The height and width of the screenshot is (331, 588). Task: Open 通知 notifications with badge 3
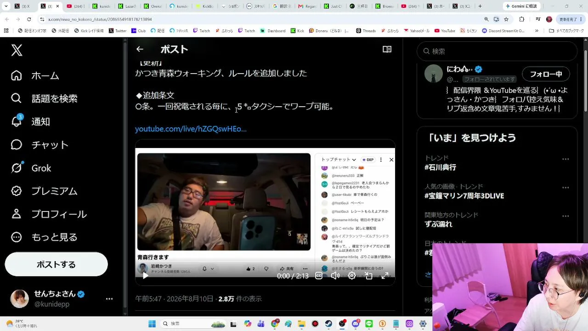(x=30, y=121)
